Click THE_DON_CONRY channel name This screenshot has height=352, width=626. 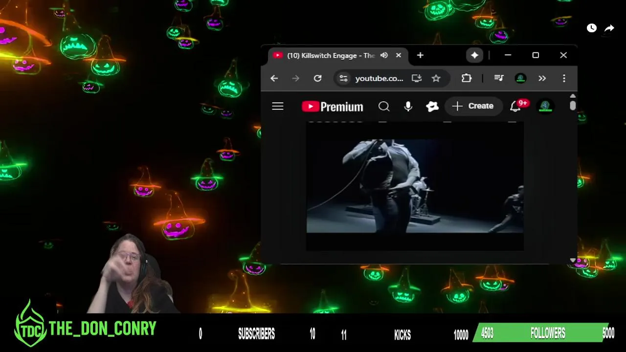point(102,329)
